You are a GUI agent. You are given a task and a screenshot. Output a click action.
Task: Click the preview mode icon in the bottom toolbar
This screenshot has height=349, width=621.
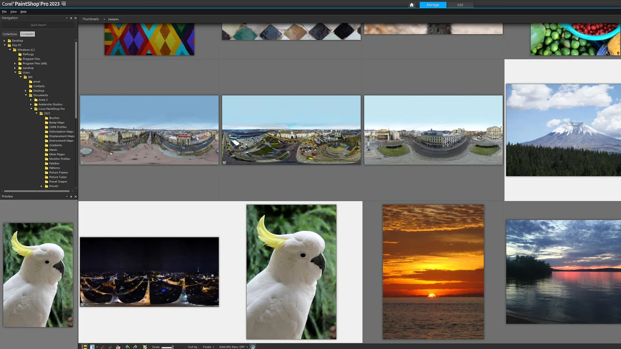[92, 347]
